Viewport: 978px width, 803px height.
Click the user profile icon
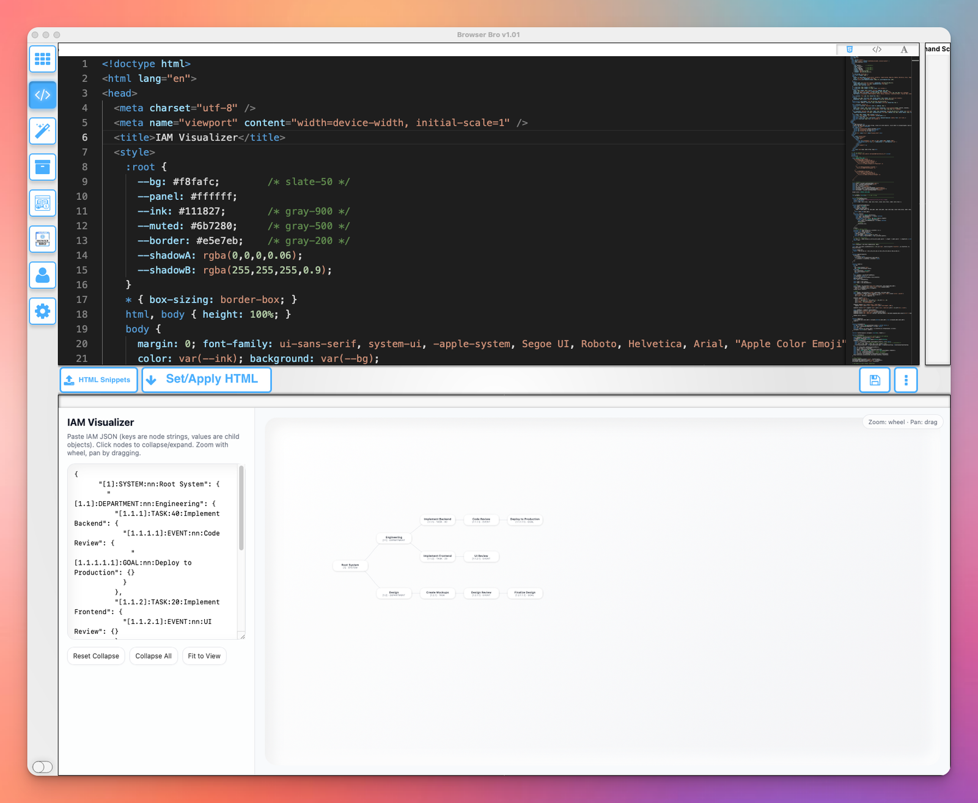point(42,276)
